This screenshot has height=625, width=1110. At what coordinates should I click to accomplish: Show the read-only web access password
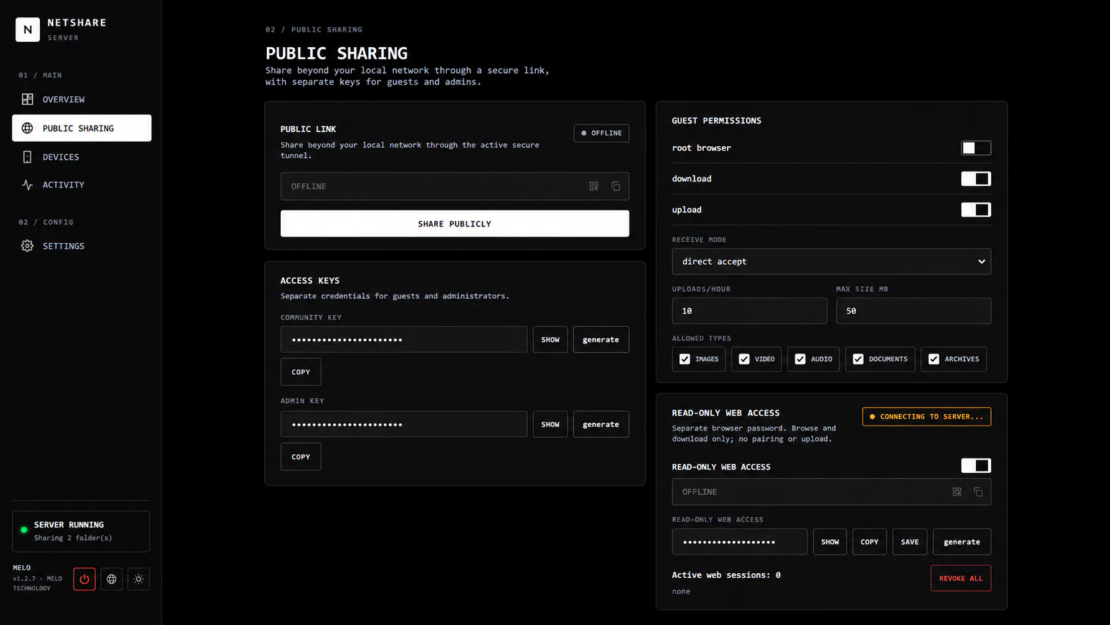click(x=830, y=542)
